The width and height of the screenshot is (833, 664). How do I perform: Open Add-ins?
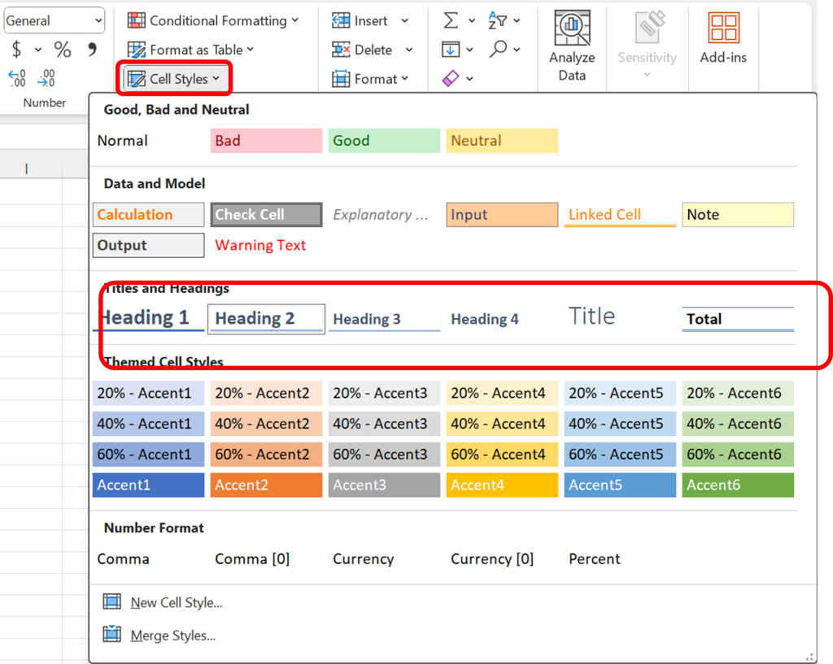[x=723, y=38]
